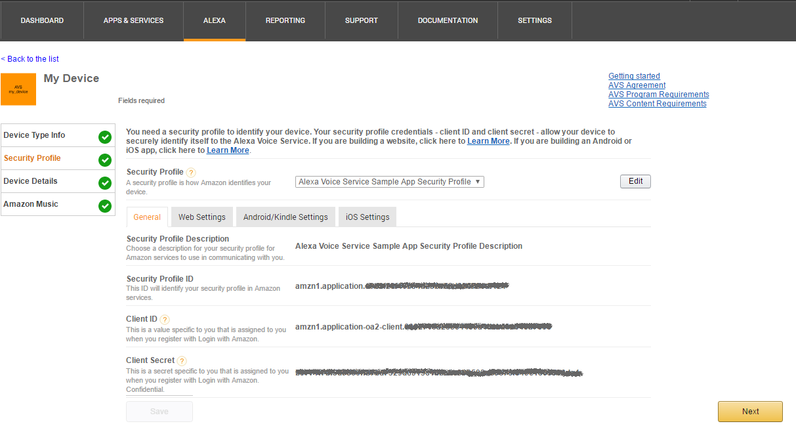Expand the Security Profile selection dropdown
This screenshot has width=796, height=428.
(x=390, y=182)
